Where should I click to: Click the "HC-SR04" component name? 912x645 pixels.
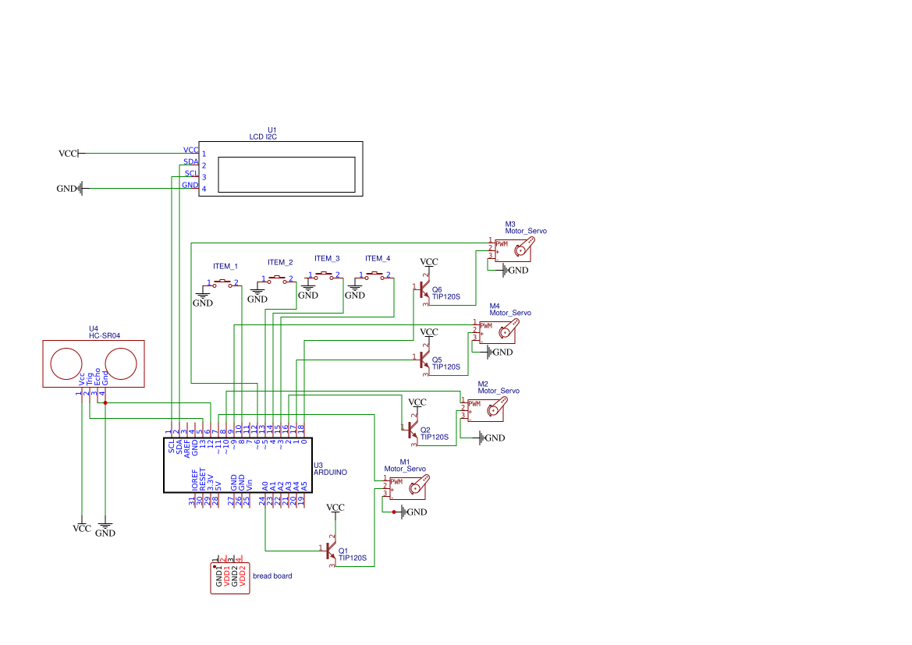tap(105, 335)
